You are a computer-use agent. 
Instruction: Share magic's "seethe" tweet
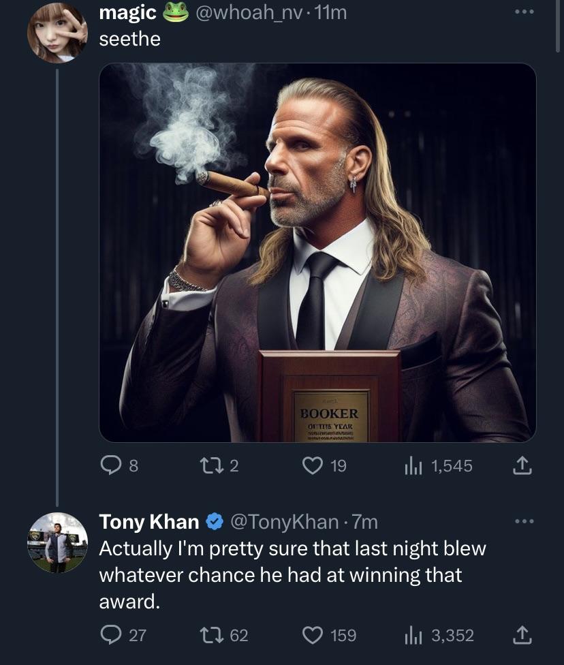pyautogui.click(x=520, y=466)
